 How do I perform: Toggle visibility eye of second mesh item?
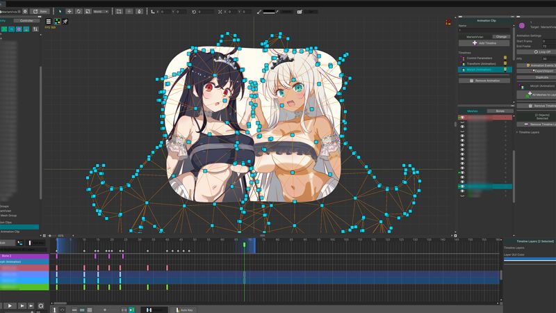point(462,123)
